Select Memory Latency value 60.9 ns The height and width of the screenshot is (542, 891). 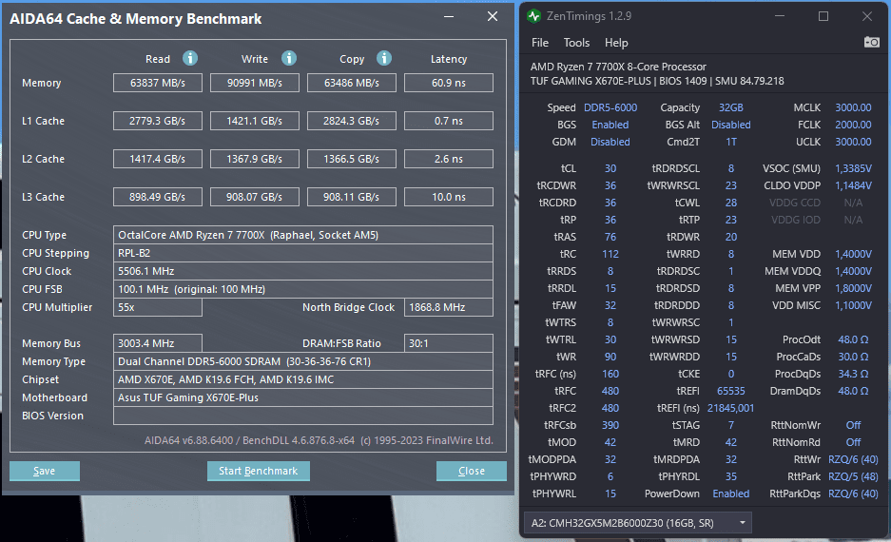pos(448,83)
